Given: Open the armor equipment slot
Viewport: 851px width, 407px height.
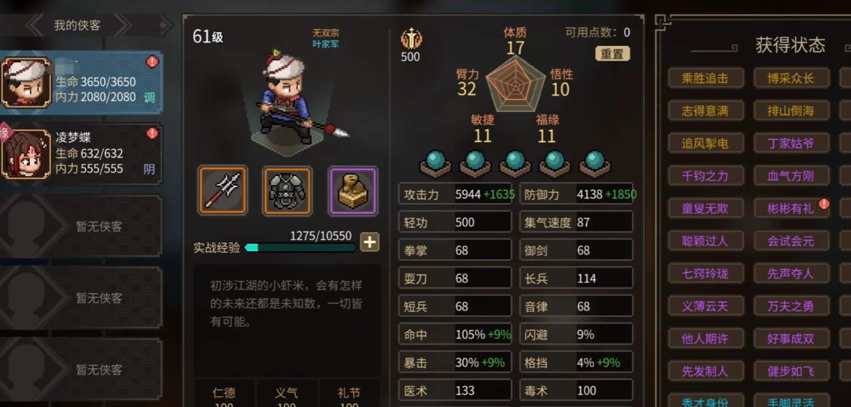Looking at the screenshot, I should click(x=288, y=190).
